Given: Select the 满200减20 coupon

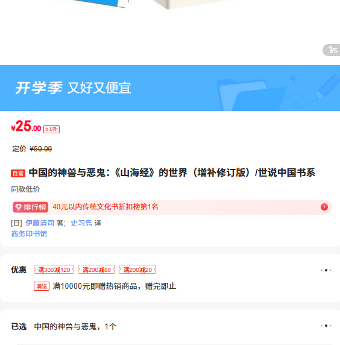Looking at the screenshot, I should [x=137, y=270].
